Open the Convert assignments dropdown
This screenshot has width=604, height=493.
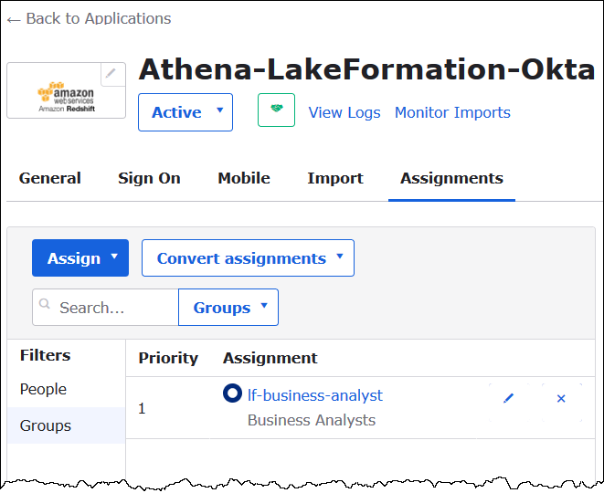[x=248, y=258]
